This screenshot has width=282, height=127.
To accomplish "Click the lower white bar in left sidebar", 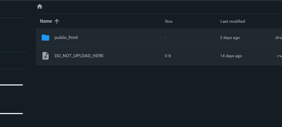I will (x=11, y=114).
